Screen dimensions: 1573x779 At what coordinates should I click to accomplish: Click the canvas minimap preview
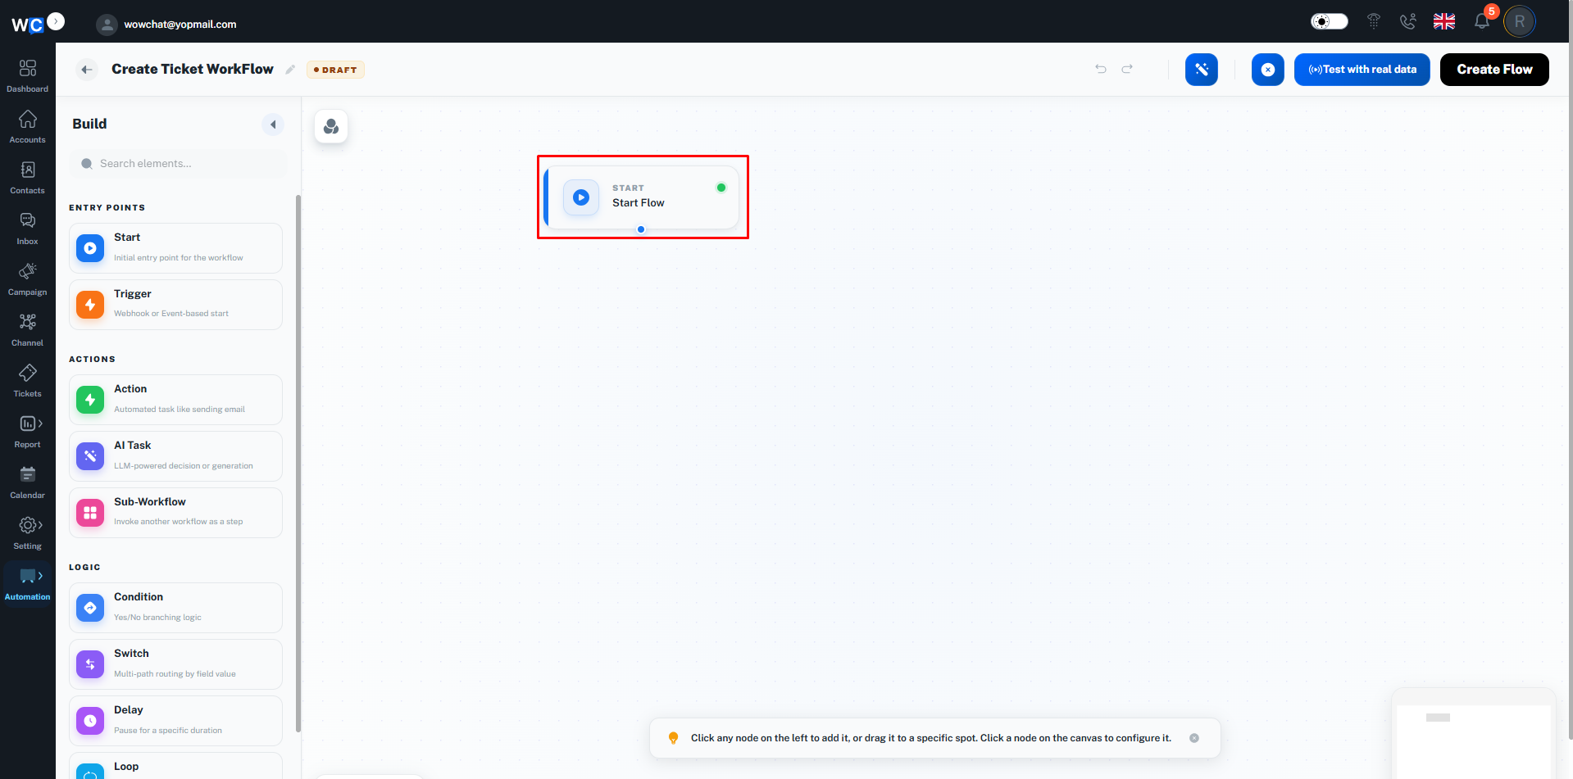[1473, 734]
